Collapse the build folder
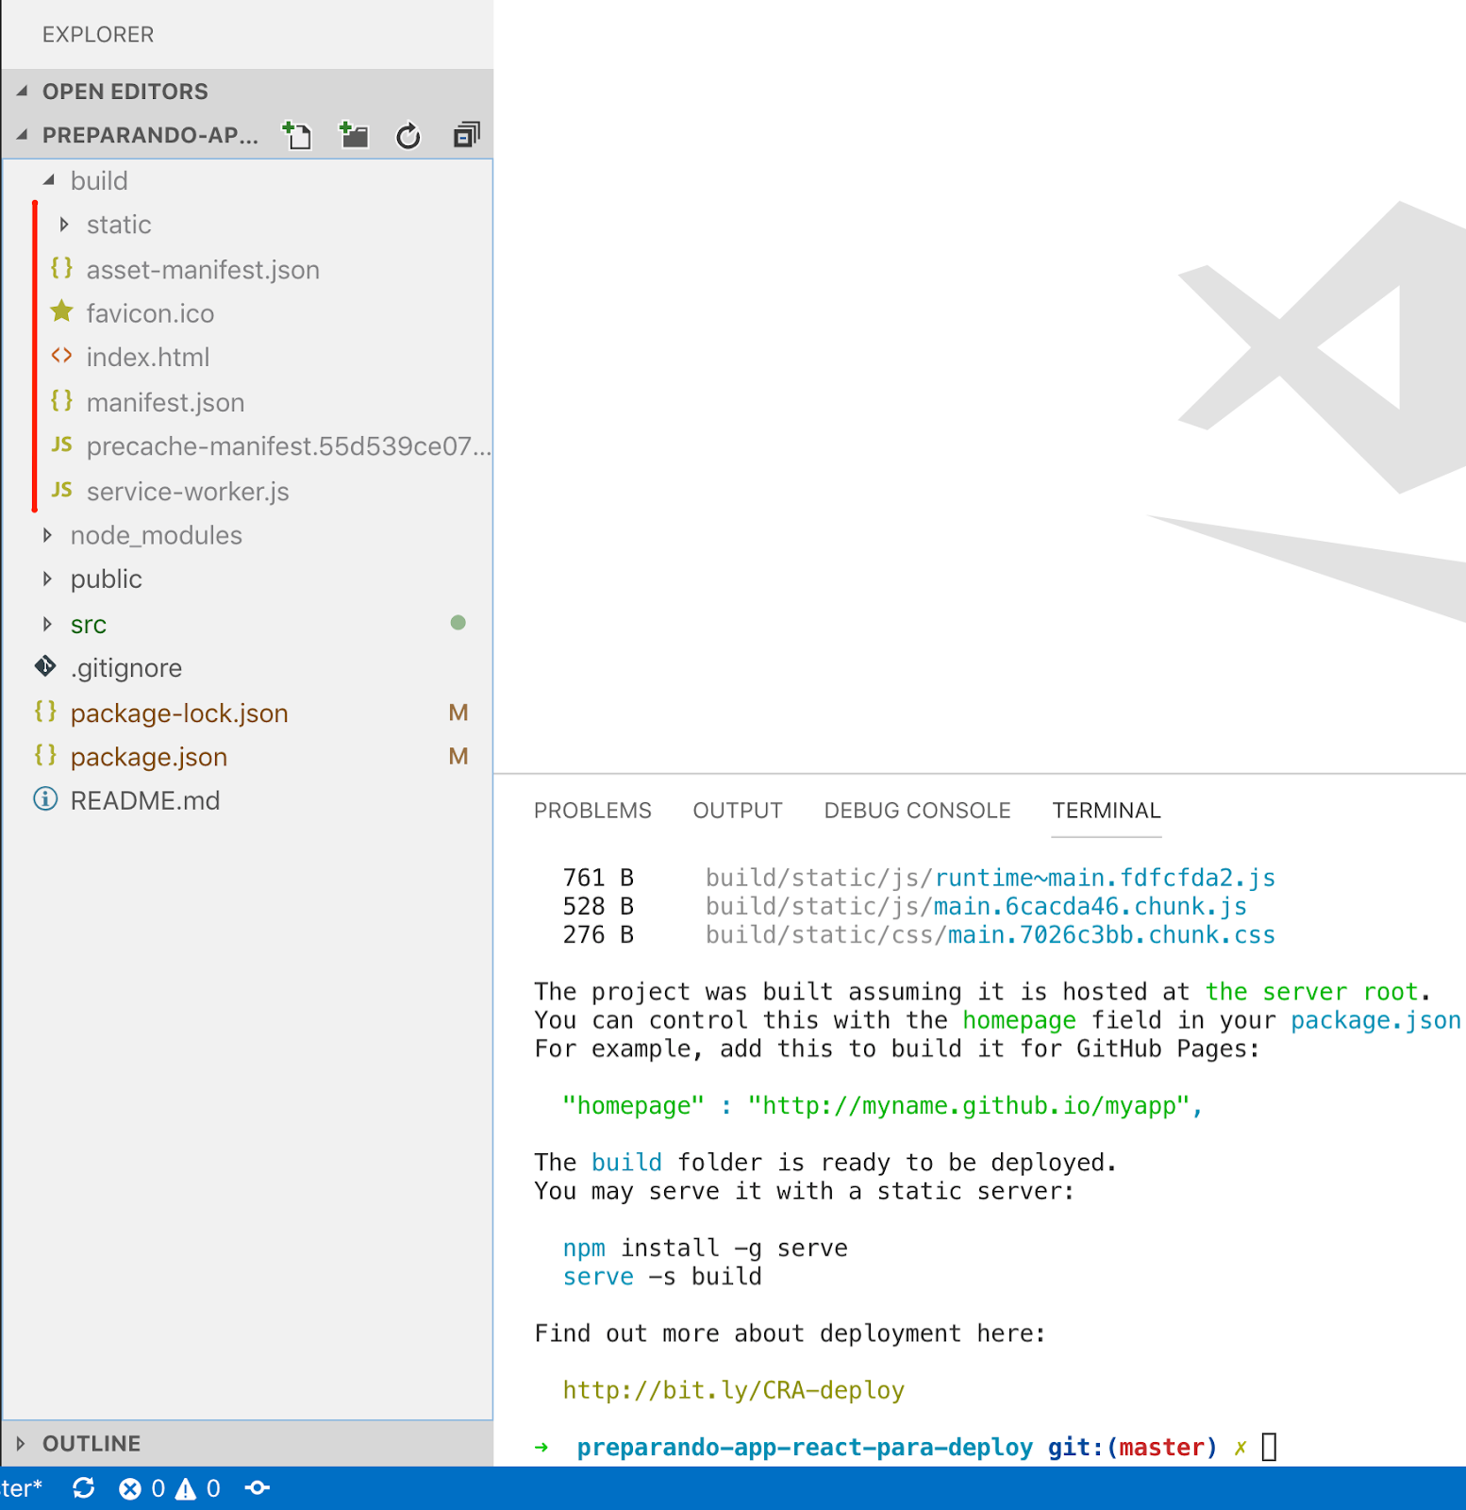Screen dimensions: 1466x1510 (49, 179)
